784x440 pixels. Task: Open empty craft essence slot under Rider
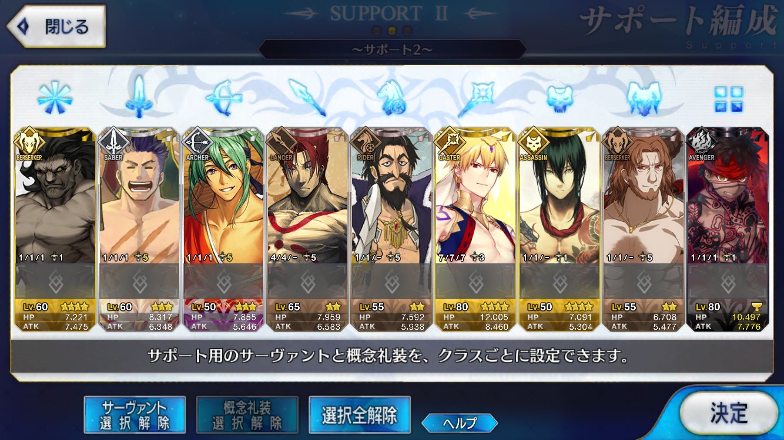pos(391,282)
